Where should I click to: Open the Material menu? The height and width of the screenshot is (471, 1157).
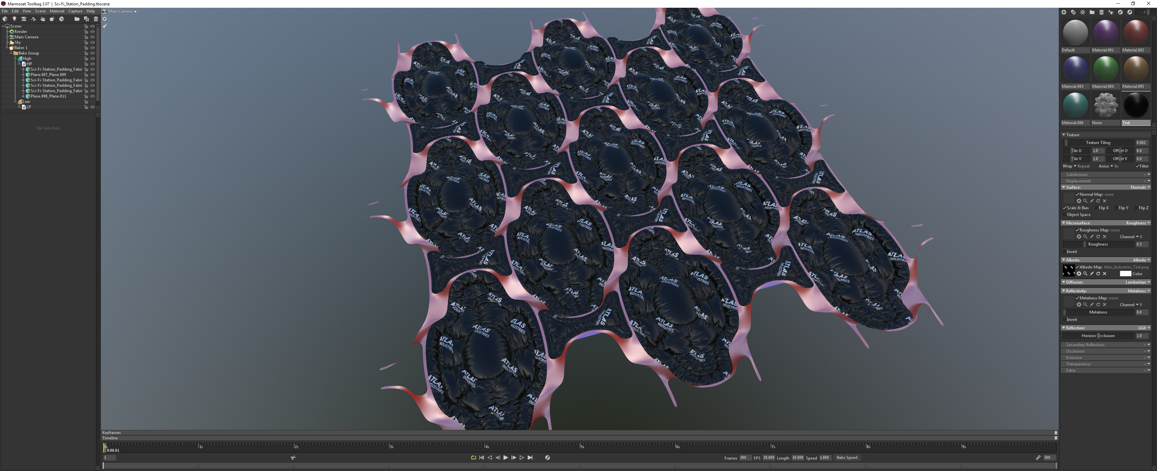pos(57,11)
